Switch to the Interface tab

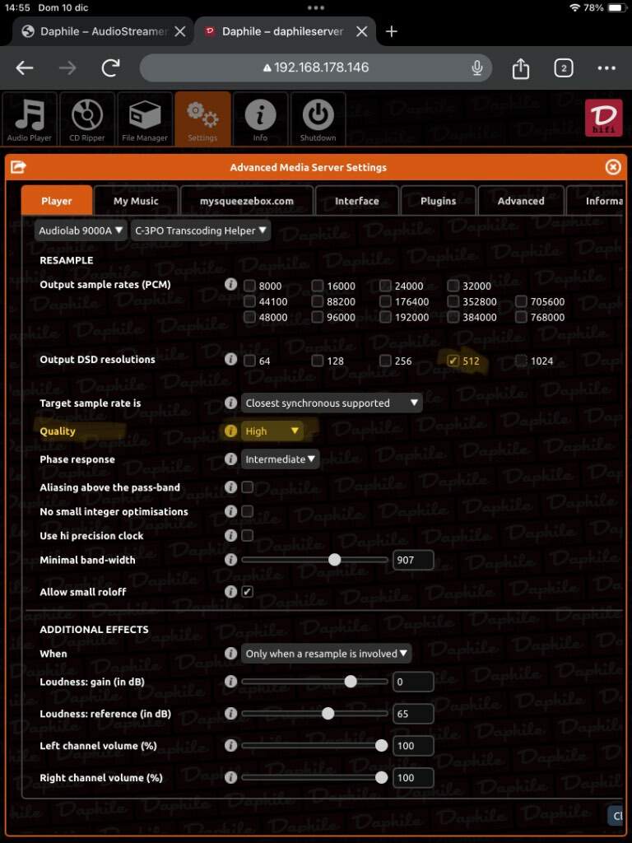(x=357, y=201)
